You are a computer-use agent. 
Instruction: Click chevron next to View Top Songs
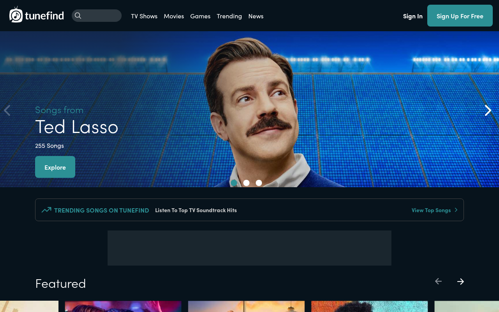(456, 210)
